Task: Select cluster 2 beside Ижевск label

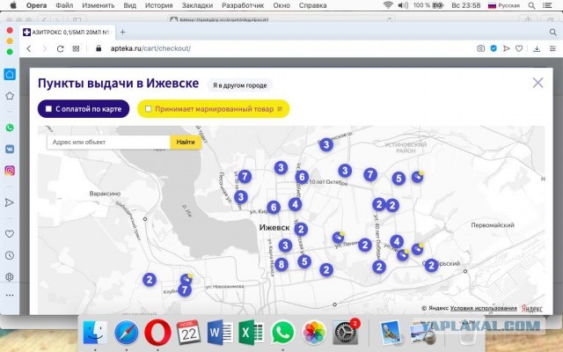Action: 301,229
